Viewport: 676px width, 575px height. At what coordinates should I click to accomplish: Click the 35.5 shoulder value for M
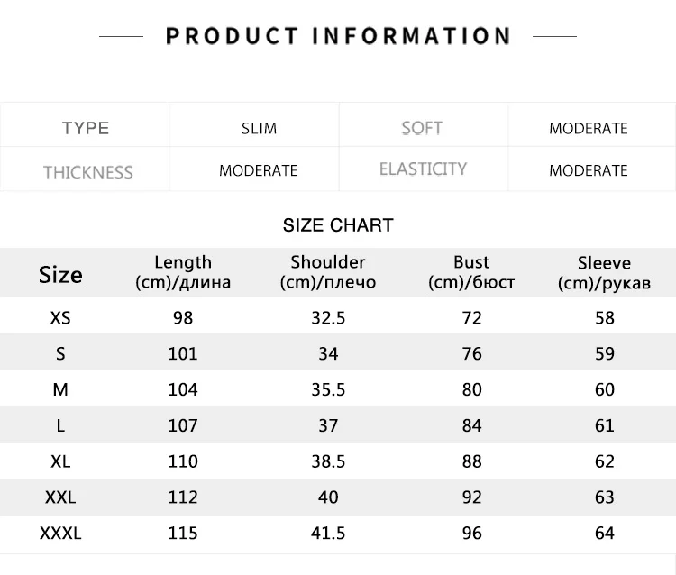coord(328,389)
